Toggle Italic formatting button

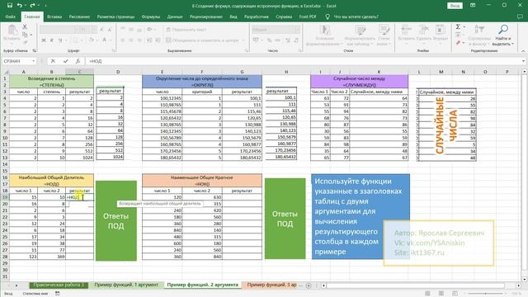[51, 40]
